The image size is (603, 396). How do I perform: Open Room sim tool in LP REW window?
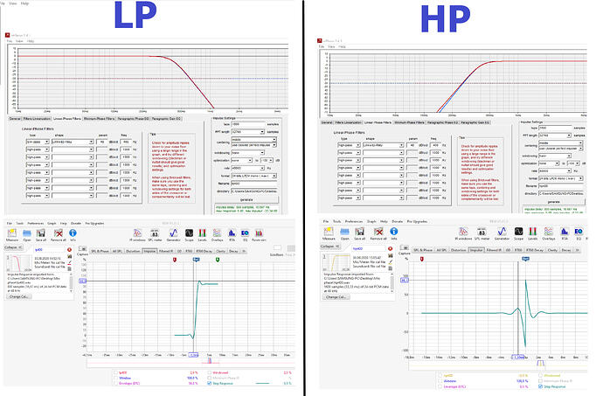tap(259, 233)
